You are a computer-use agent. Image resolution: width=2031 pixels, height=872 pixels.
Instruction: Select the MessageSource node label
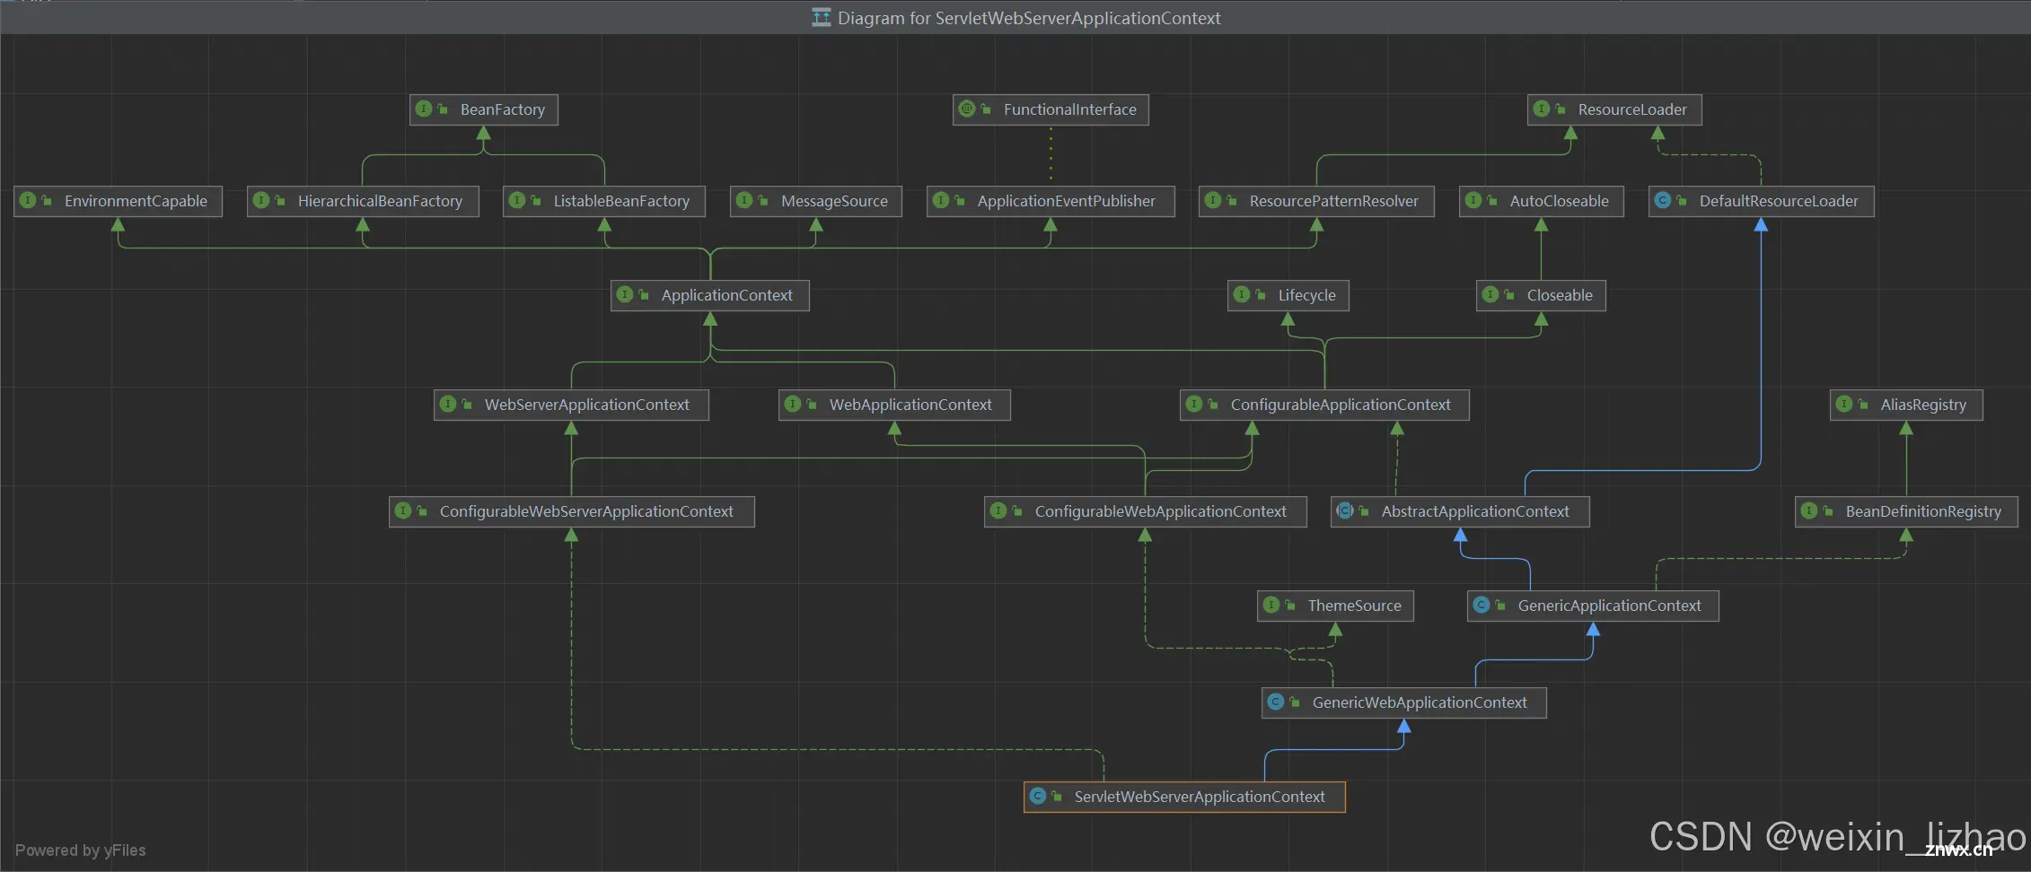point(834,201)
